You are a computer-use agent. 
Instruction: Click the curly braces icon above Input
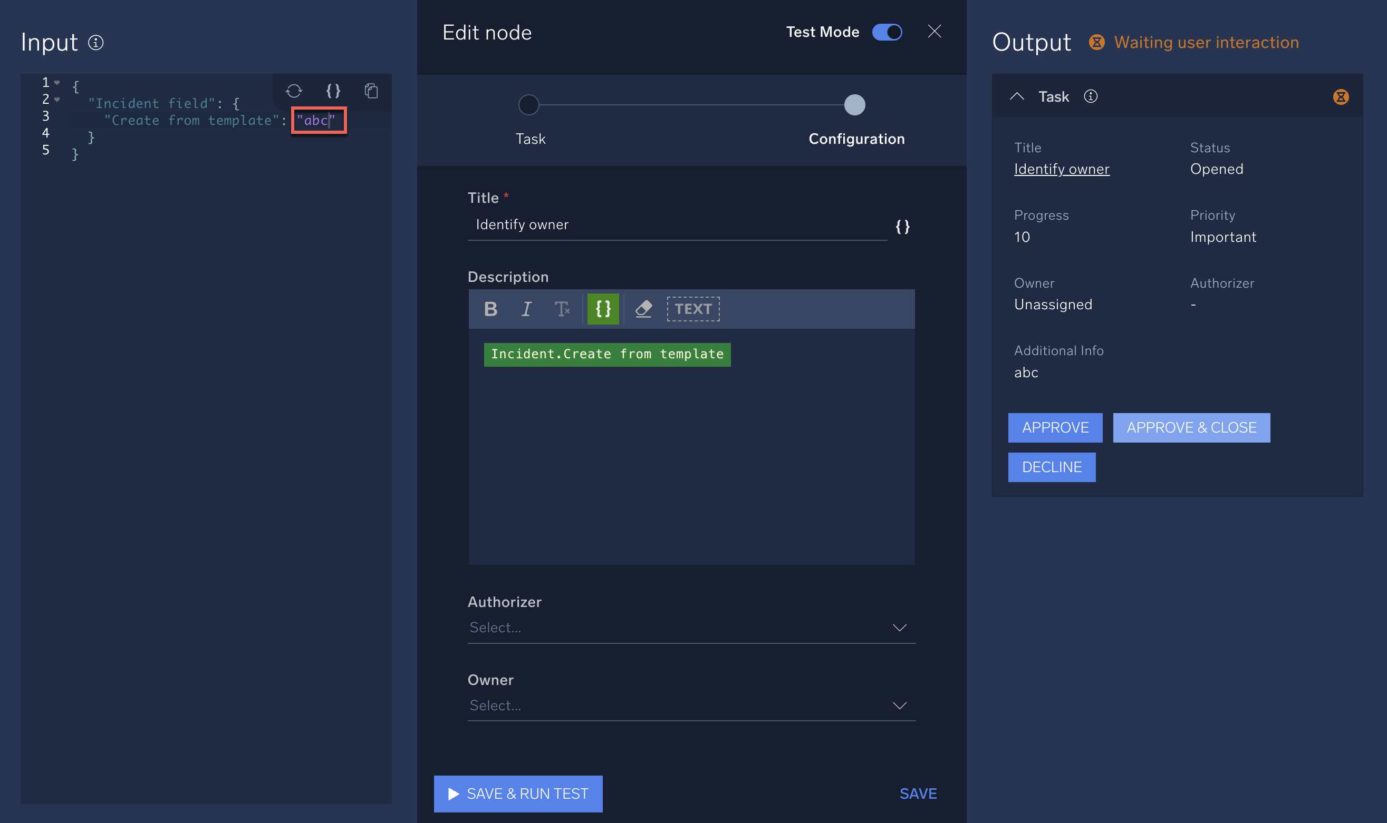click(333, 92)
